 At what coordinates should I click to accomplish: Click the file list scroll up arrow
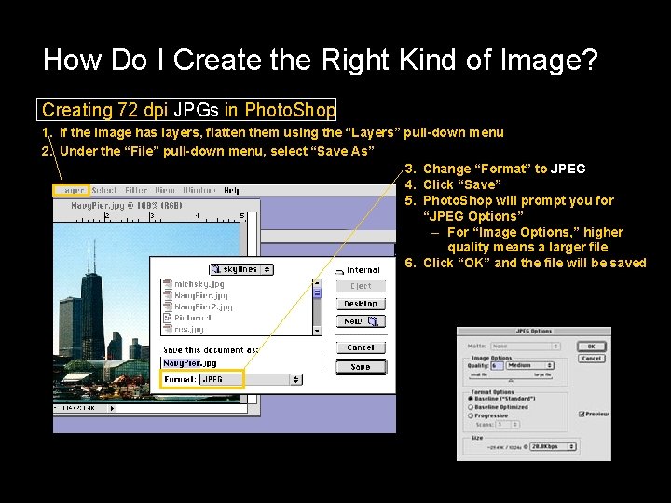317,282
